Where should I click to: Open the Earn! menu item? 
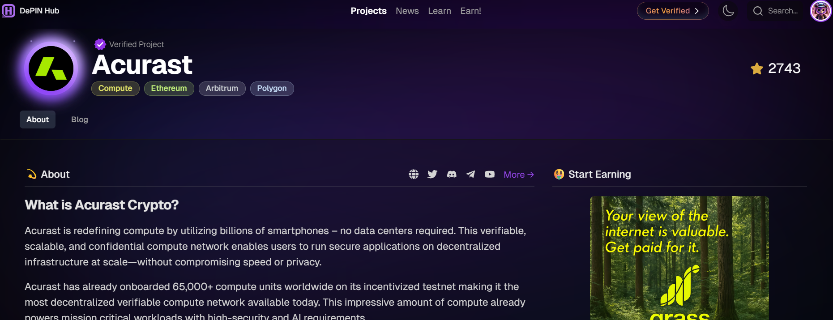click(x=471, y=11)
